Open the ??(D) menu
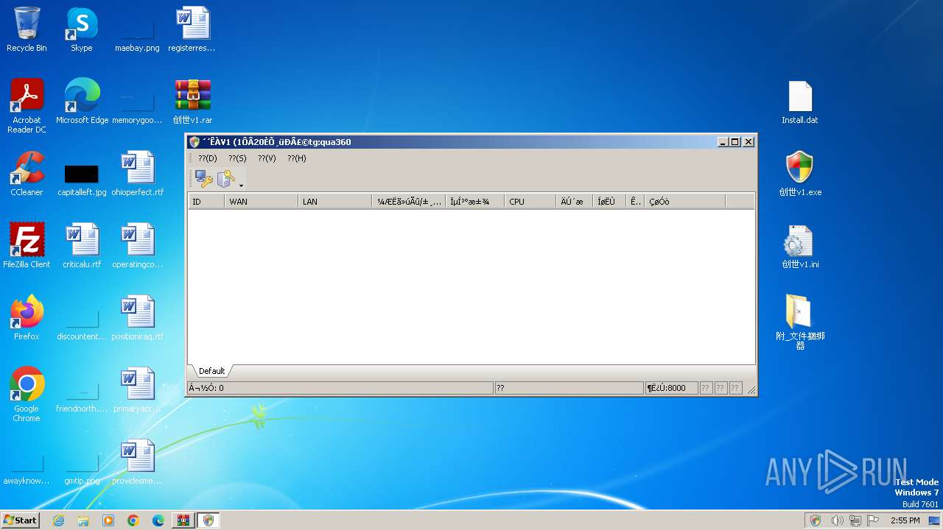This screenshot has width=943, height=530. [208, 158]
